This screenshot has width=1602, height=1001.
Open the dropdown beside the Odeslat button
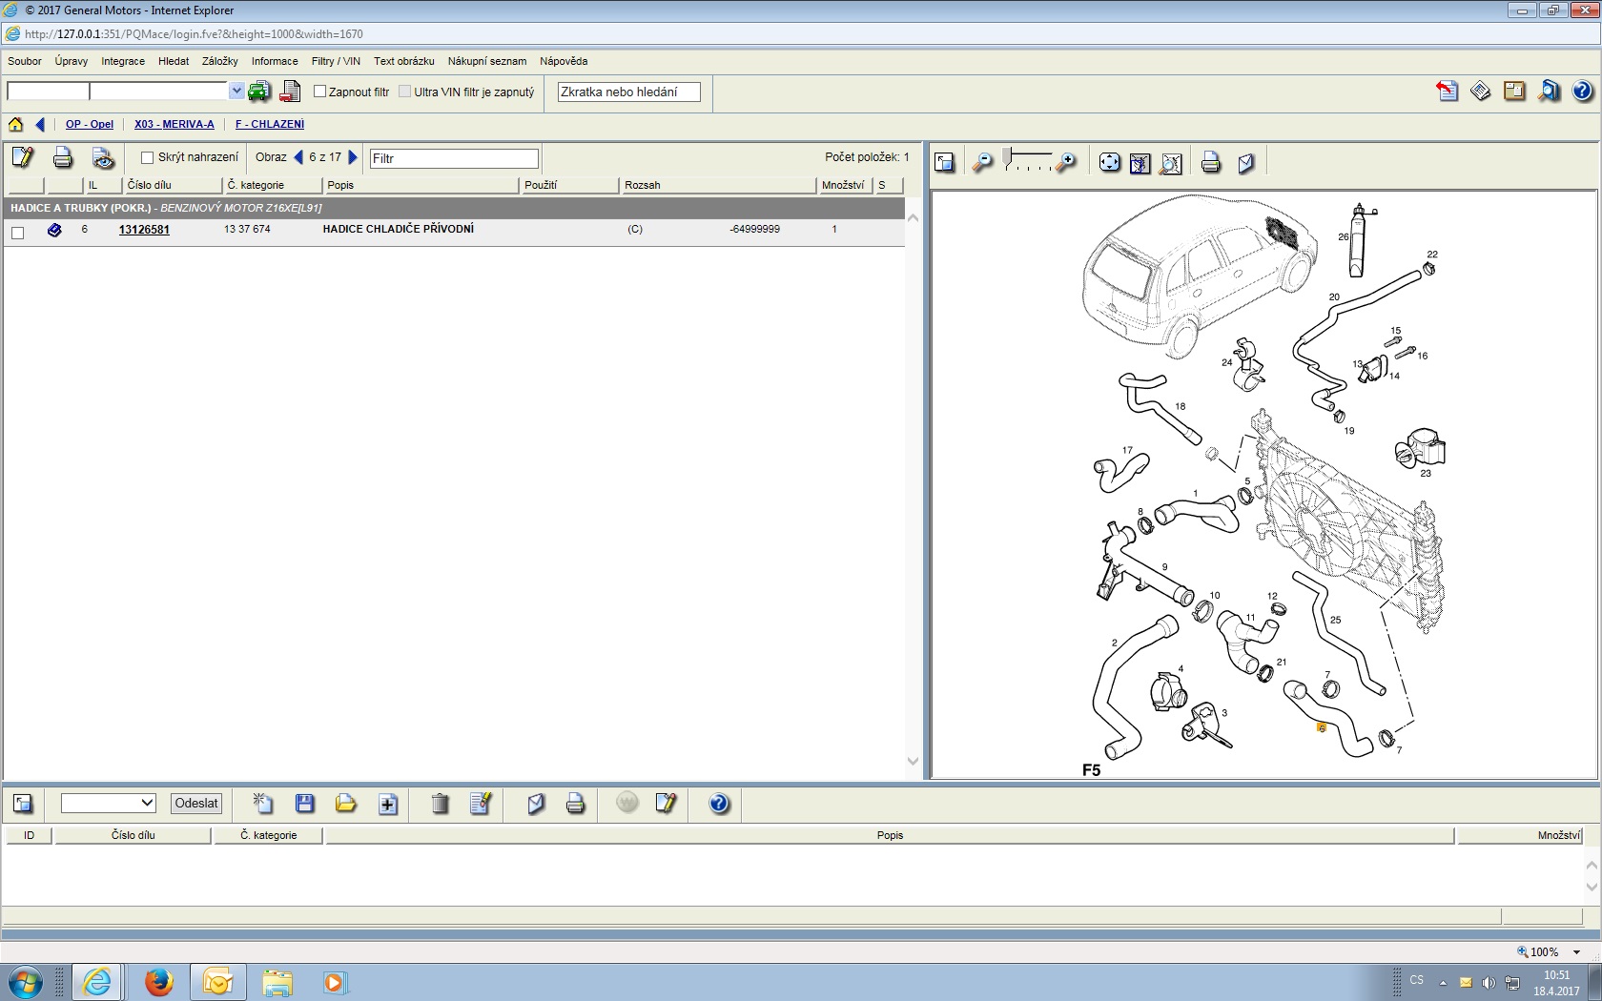click(x=147, y=803)
